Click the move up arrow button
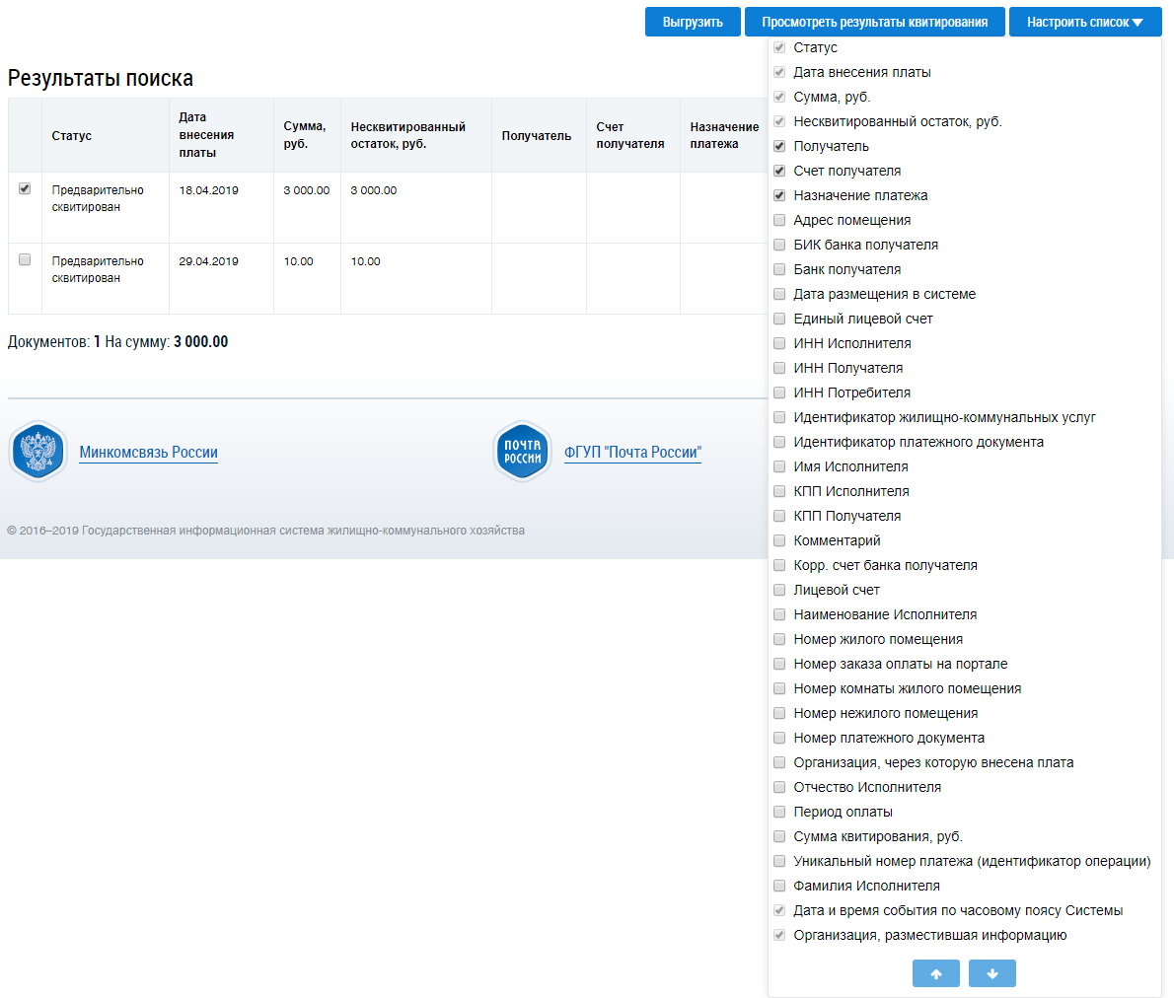Viewport: 1174px width, 998px height. point(936,973)
